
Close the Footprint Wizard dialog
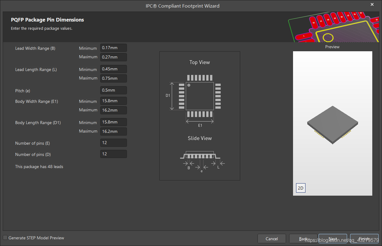pyautogui.click(x=372, y=4)
